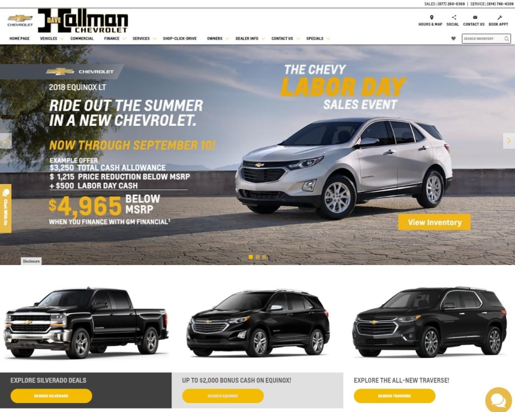The width and height of the screenshot is (515, 412).
Task: Click the Search Silverado button
Action: pos(52,396)
